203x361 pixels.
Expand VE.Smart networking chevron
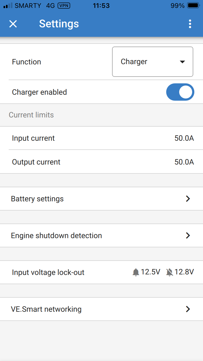click(188, 309)
